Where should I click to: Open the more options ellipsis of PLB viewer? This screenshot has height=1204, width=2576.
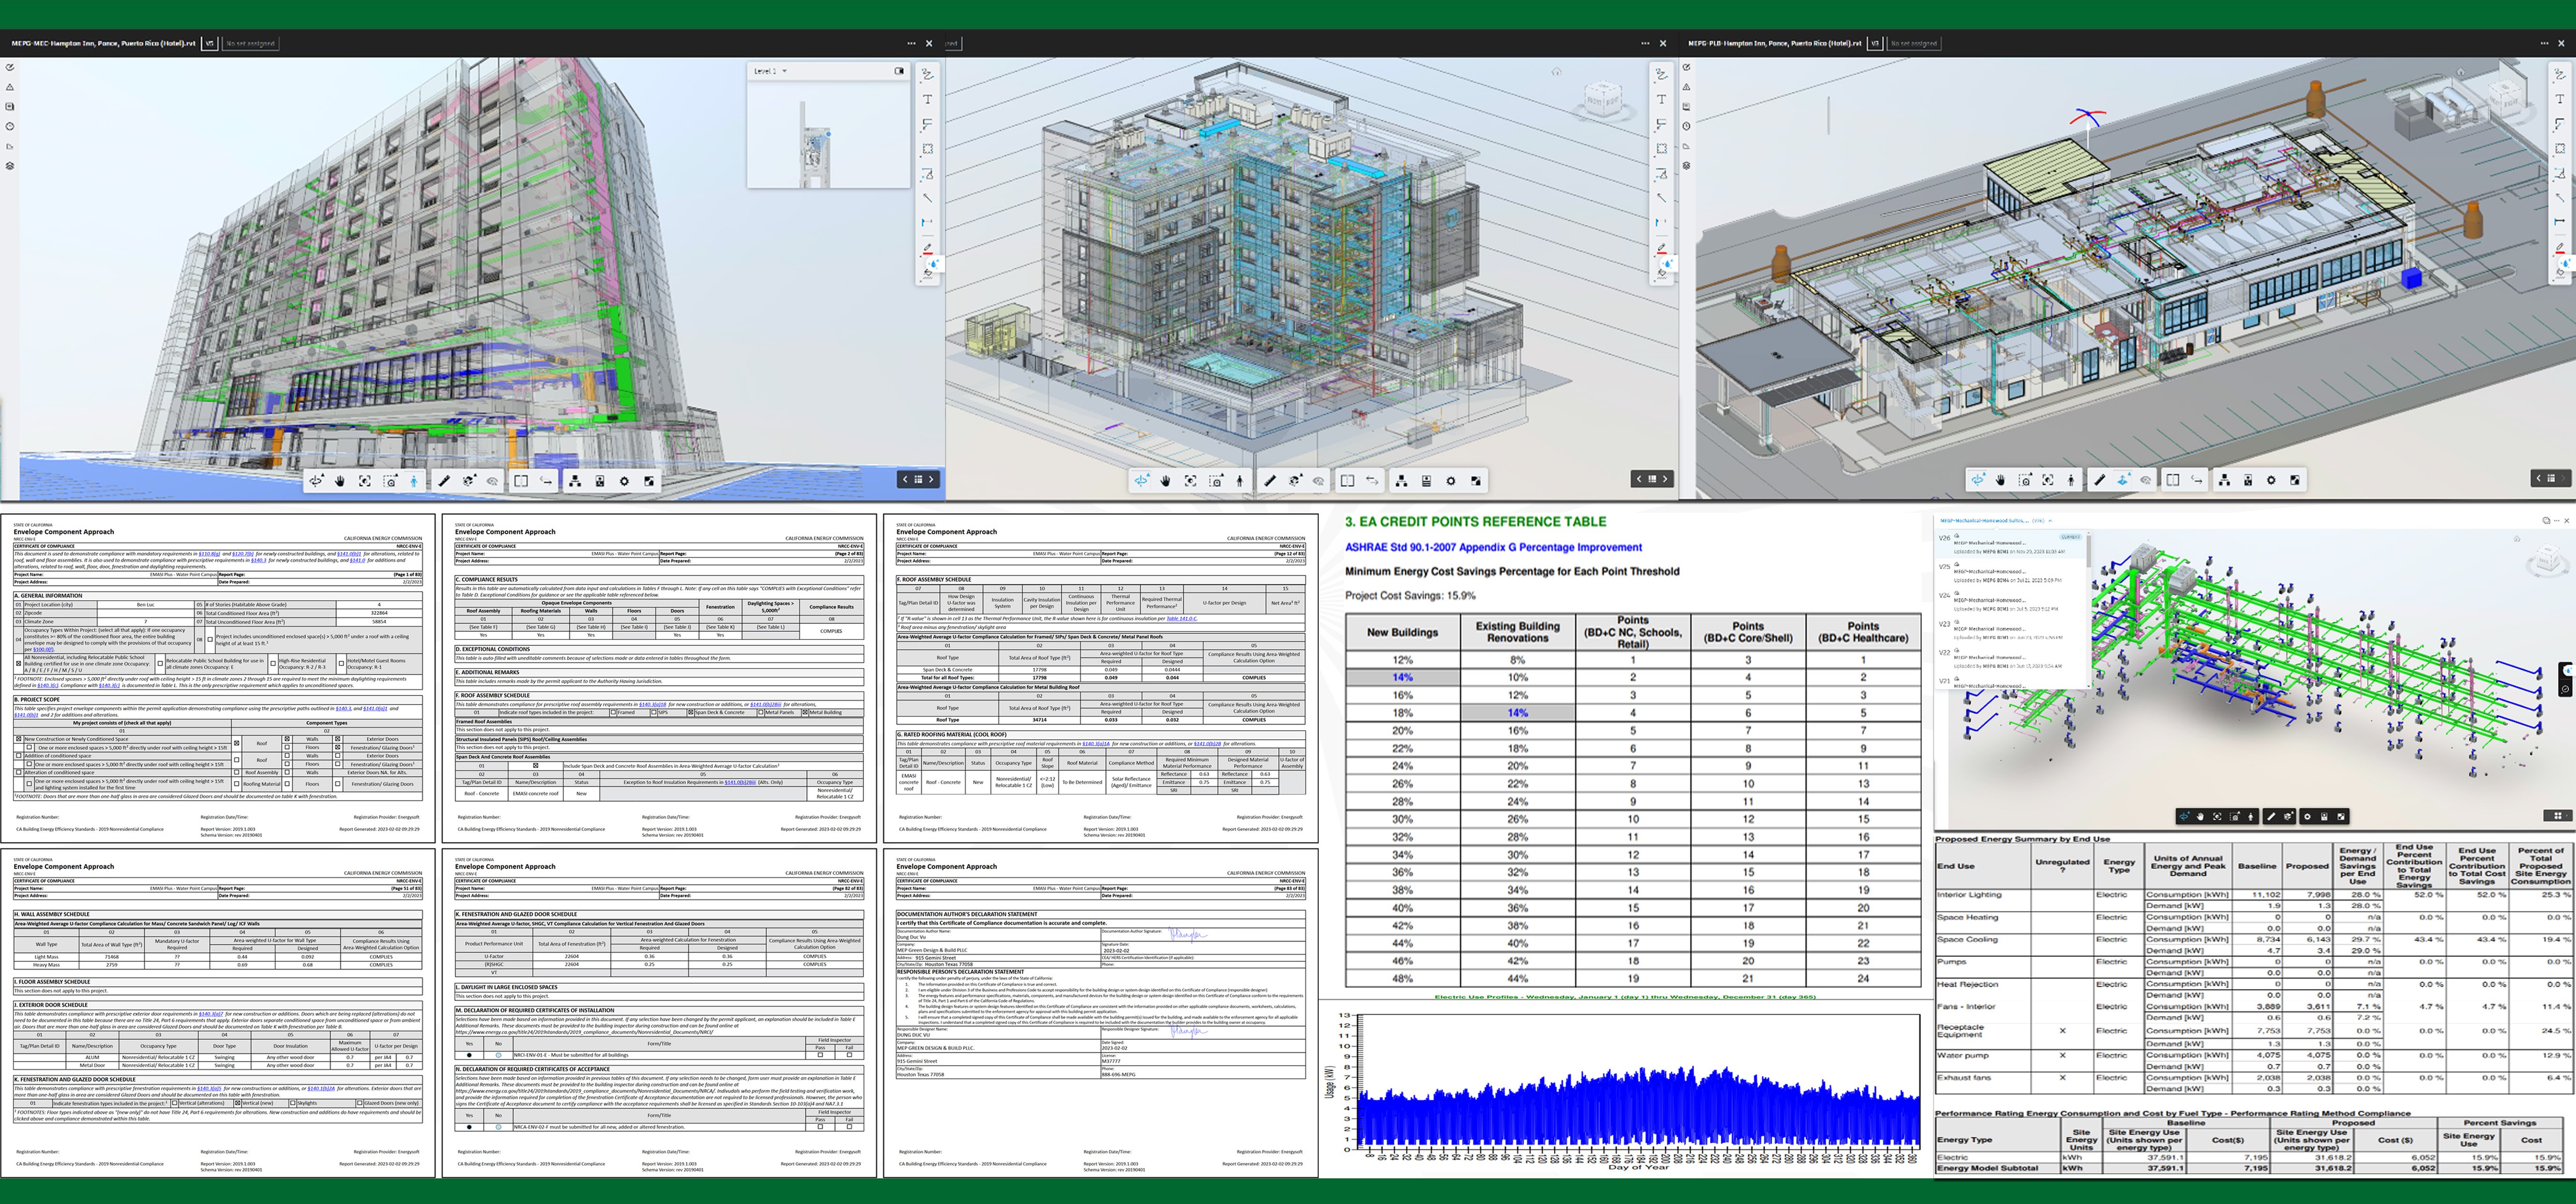[x=2544, y=43]
